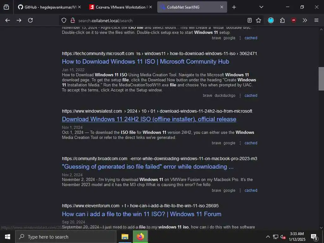
Task: Click duckduckgo engine label
Action: point(225,96)
